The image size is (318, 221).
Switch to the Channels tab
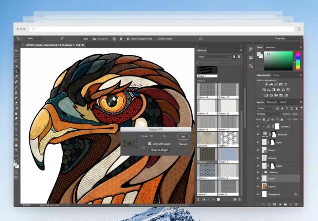click(x=272, y=102)
